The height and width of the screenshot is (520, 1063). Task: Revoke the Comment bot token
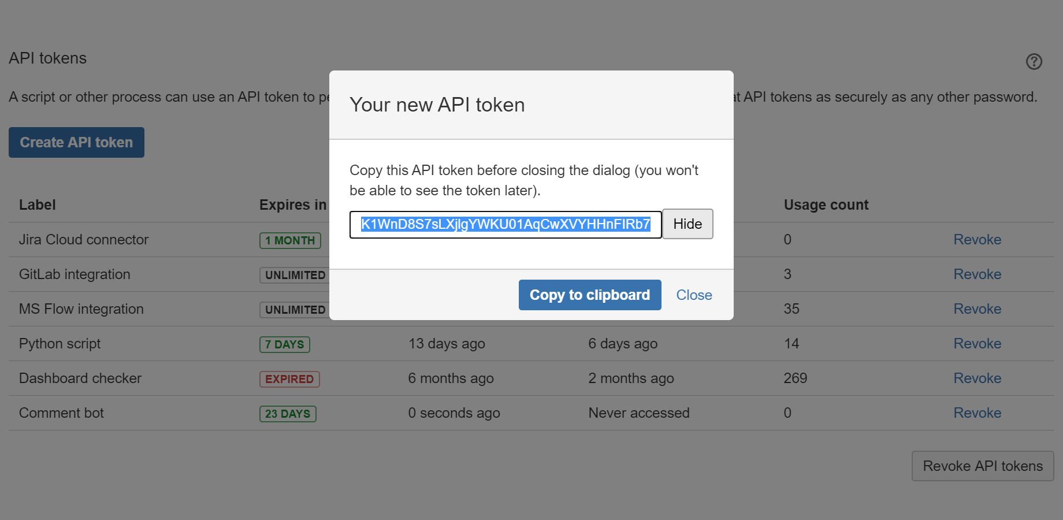tap(977, 413)
